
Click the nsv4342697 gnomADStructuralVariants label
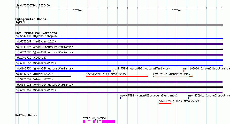coord(44,47)
